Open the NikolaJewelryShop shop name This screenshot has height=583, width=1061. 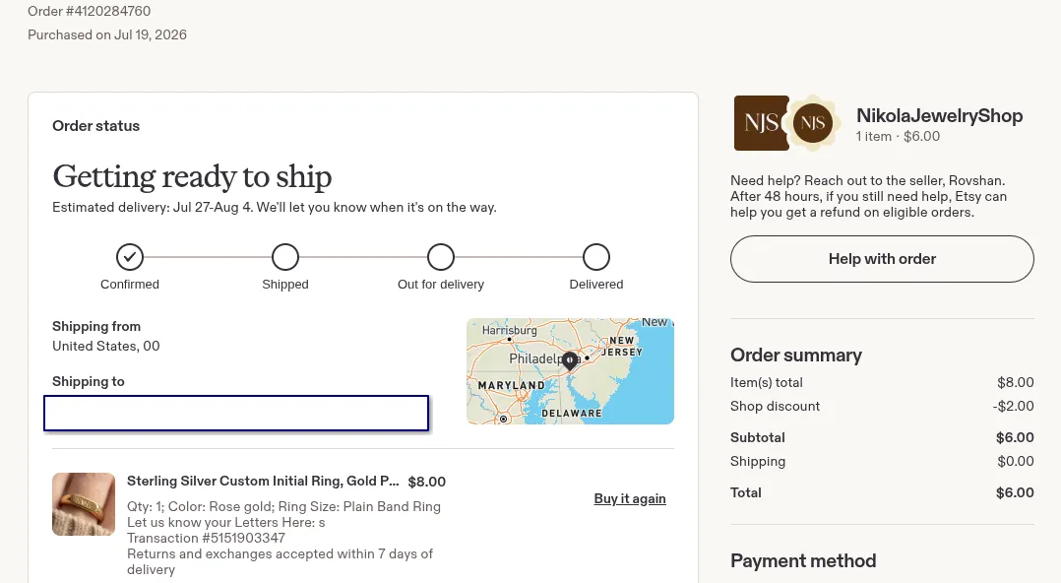[x=939, y=116]
